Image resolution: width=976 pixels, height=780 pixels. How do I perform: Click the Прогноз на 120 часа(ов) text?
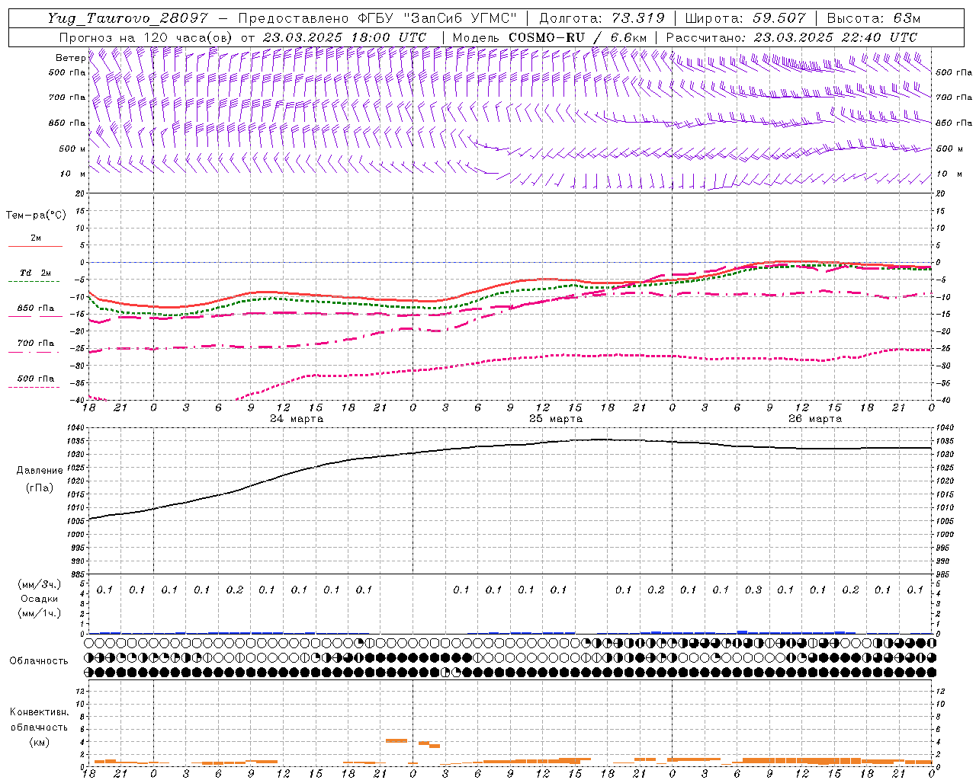point(146,37)
